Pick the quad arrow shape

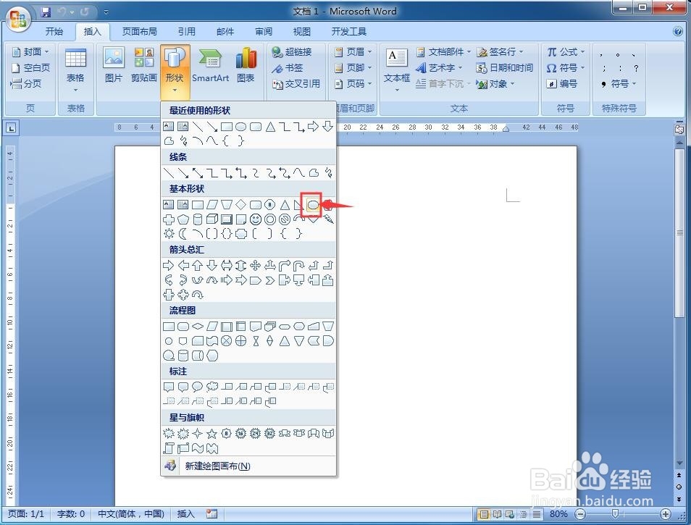point(255,265)
